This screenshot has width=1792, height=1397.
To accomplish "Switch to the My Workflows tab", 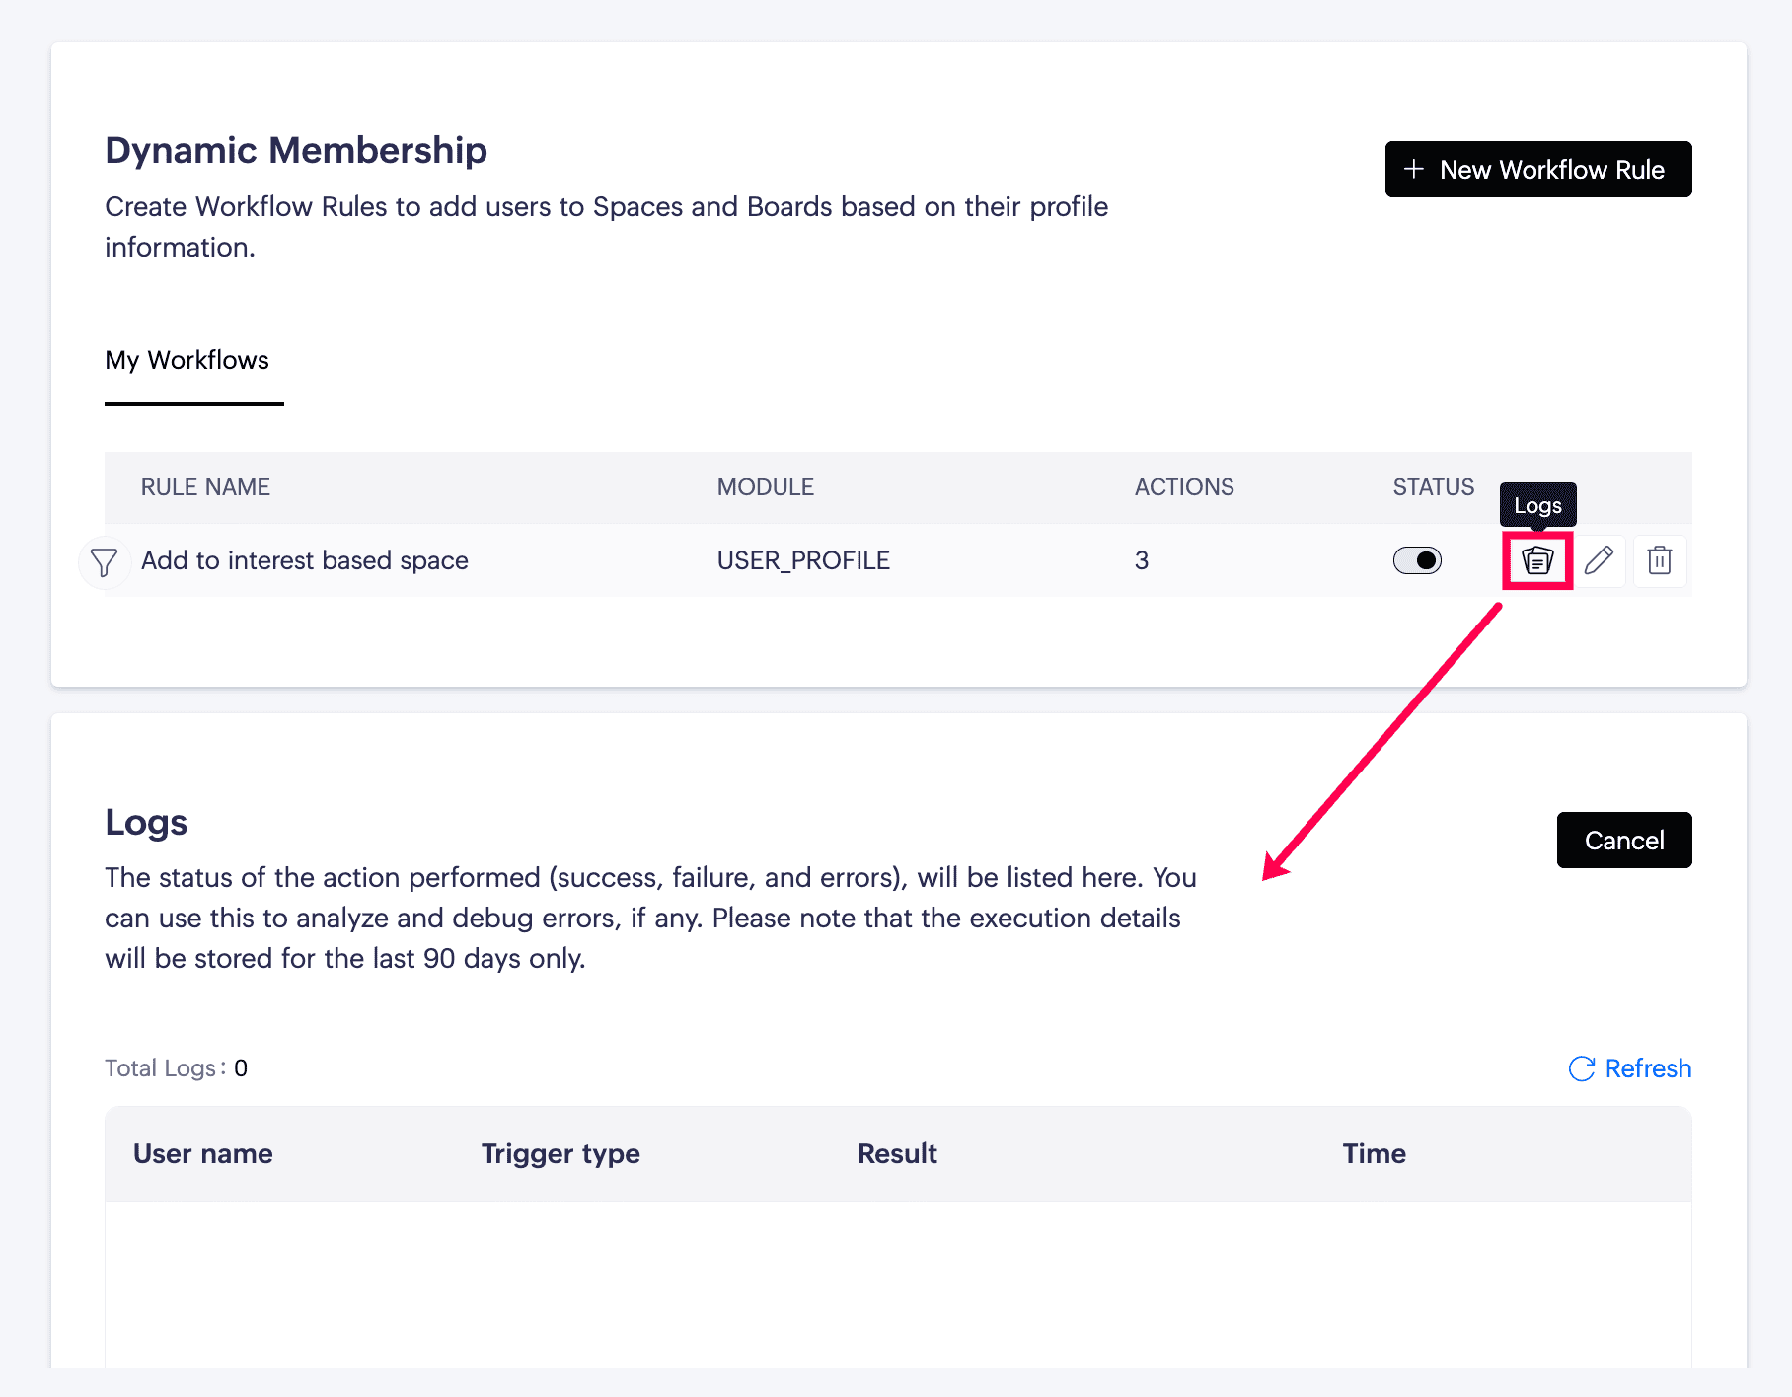I will [x=187, y=360].
